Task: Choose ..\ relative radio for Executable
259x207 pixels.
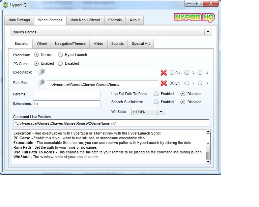Action: (200, 72)
